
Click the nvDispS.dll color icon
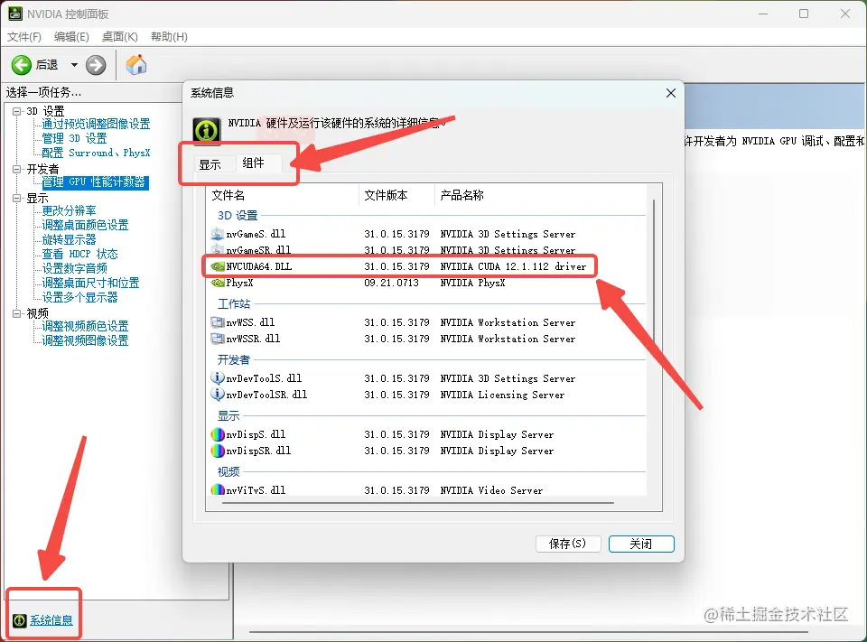218,434
